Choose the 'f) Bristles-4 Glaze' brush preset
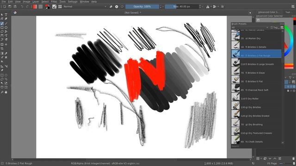Image resolution: width=296 pixels, height=166 pixels. (x=256, y=71)
